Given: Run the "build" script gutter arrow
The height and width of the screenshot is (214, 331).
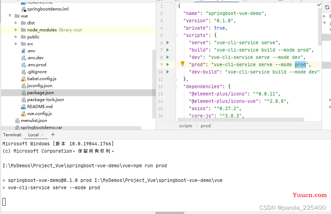Looking at the screenshot, I should [168, 50].
